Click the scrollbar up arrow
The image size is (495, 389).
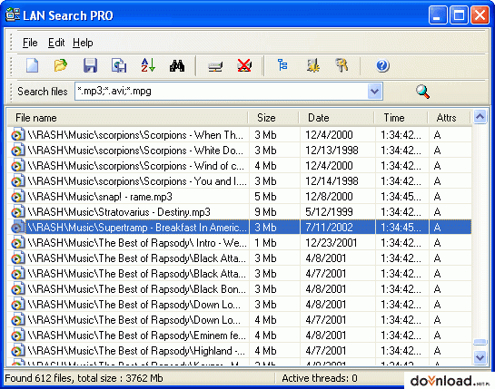480,117
